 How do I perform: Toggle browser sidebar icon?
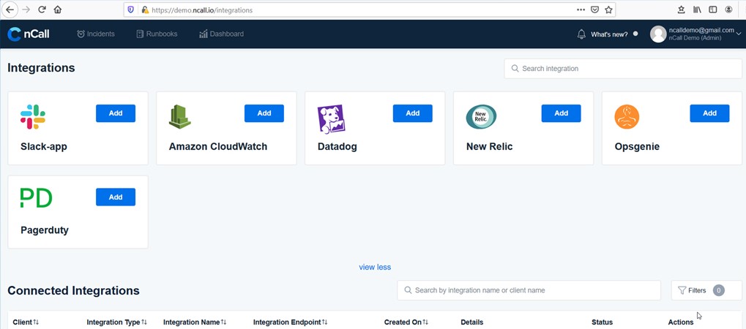(713, 10)
